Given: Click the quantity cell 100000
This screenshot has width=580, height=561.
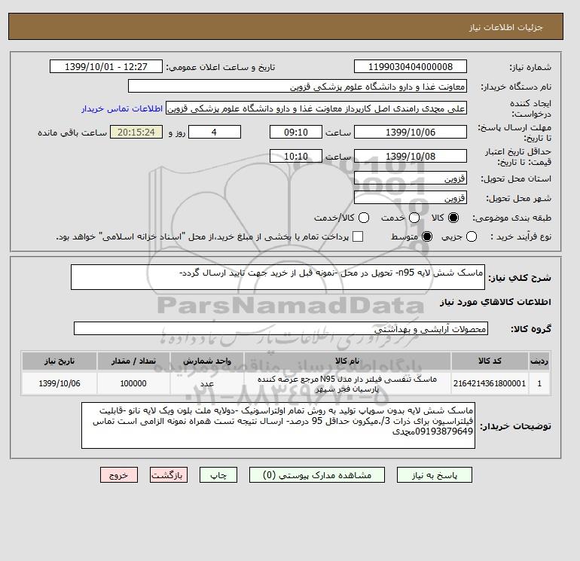Looking at the screenshot, I should point(133,383).
